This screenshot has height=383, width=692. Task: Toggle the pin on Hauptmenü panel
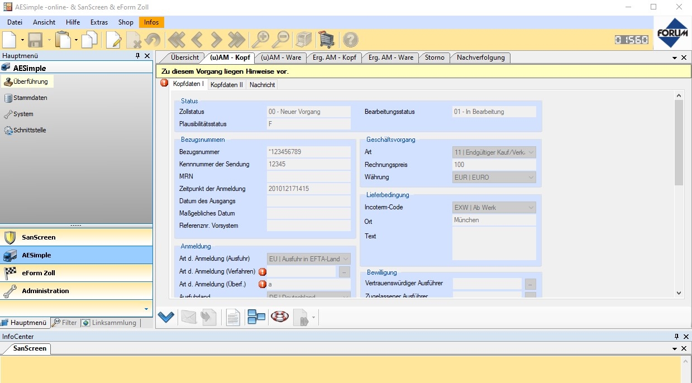137,56
